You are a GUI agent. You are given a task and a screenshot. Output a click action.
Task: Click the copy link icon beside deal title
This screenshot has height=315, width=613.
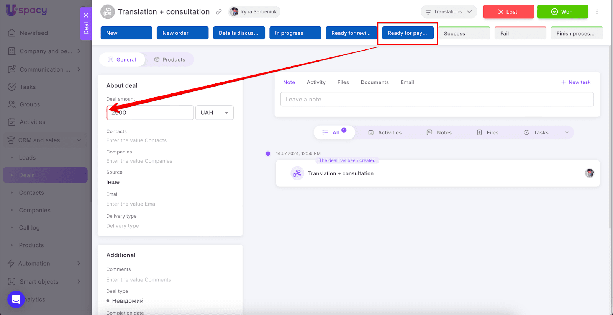[x=219, y=12]
